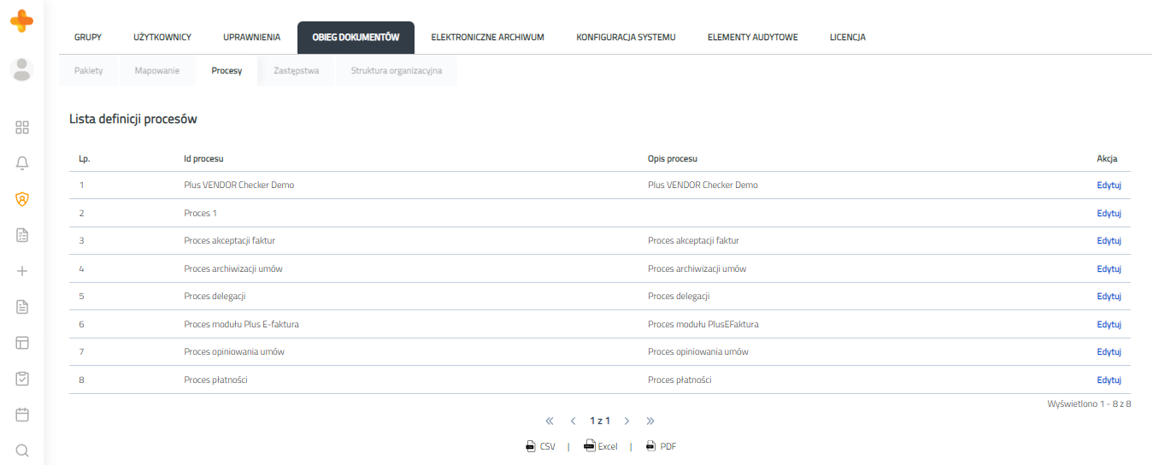The width and height of the screenshot is (1159, 465).
Task: Go to last page double-chevron
Action: click(650, 421)
